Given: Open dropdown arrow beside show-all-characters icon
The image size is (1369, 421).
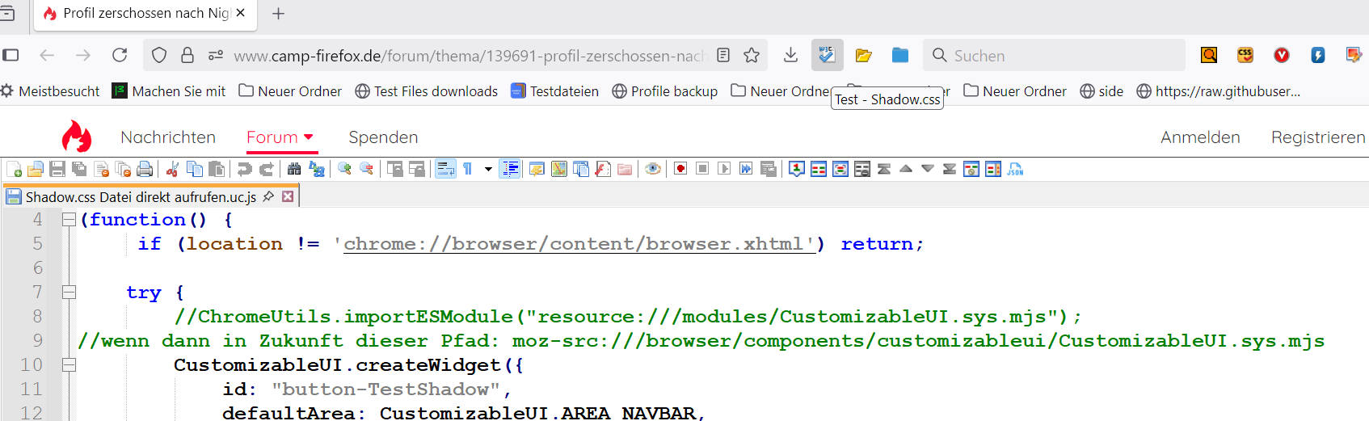Looking at the screenshot, I should click(x=488, y=169).
